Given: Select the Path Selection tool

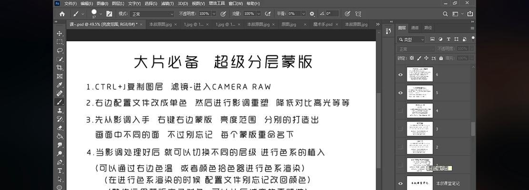Looking at the screenshot, I should tap(60, 179).
